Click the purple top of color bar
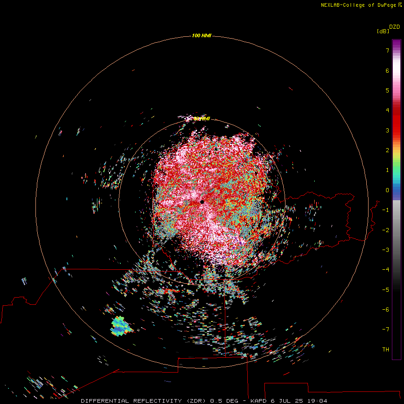The image size is (404, 404). click(396, 44)
